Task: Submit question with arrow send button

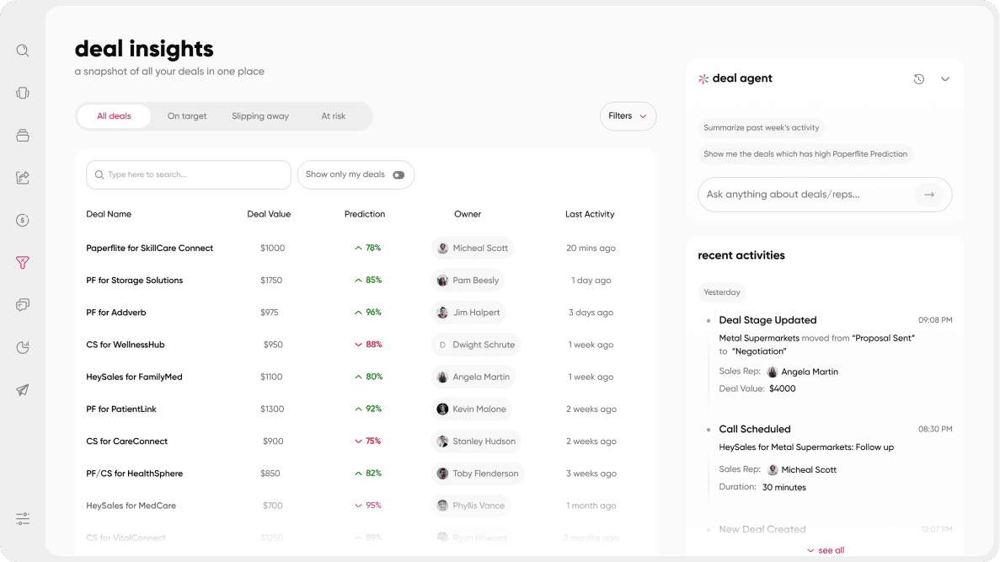Action: pyautogui.click(x=929, y=195)
